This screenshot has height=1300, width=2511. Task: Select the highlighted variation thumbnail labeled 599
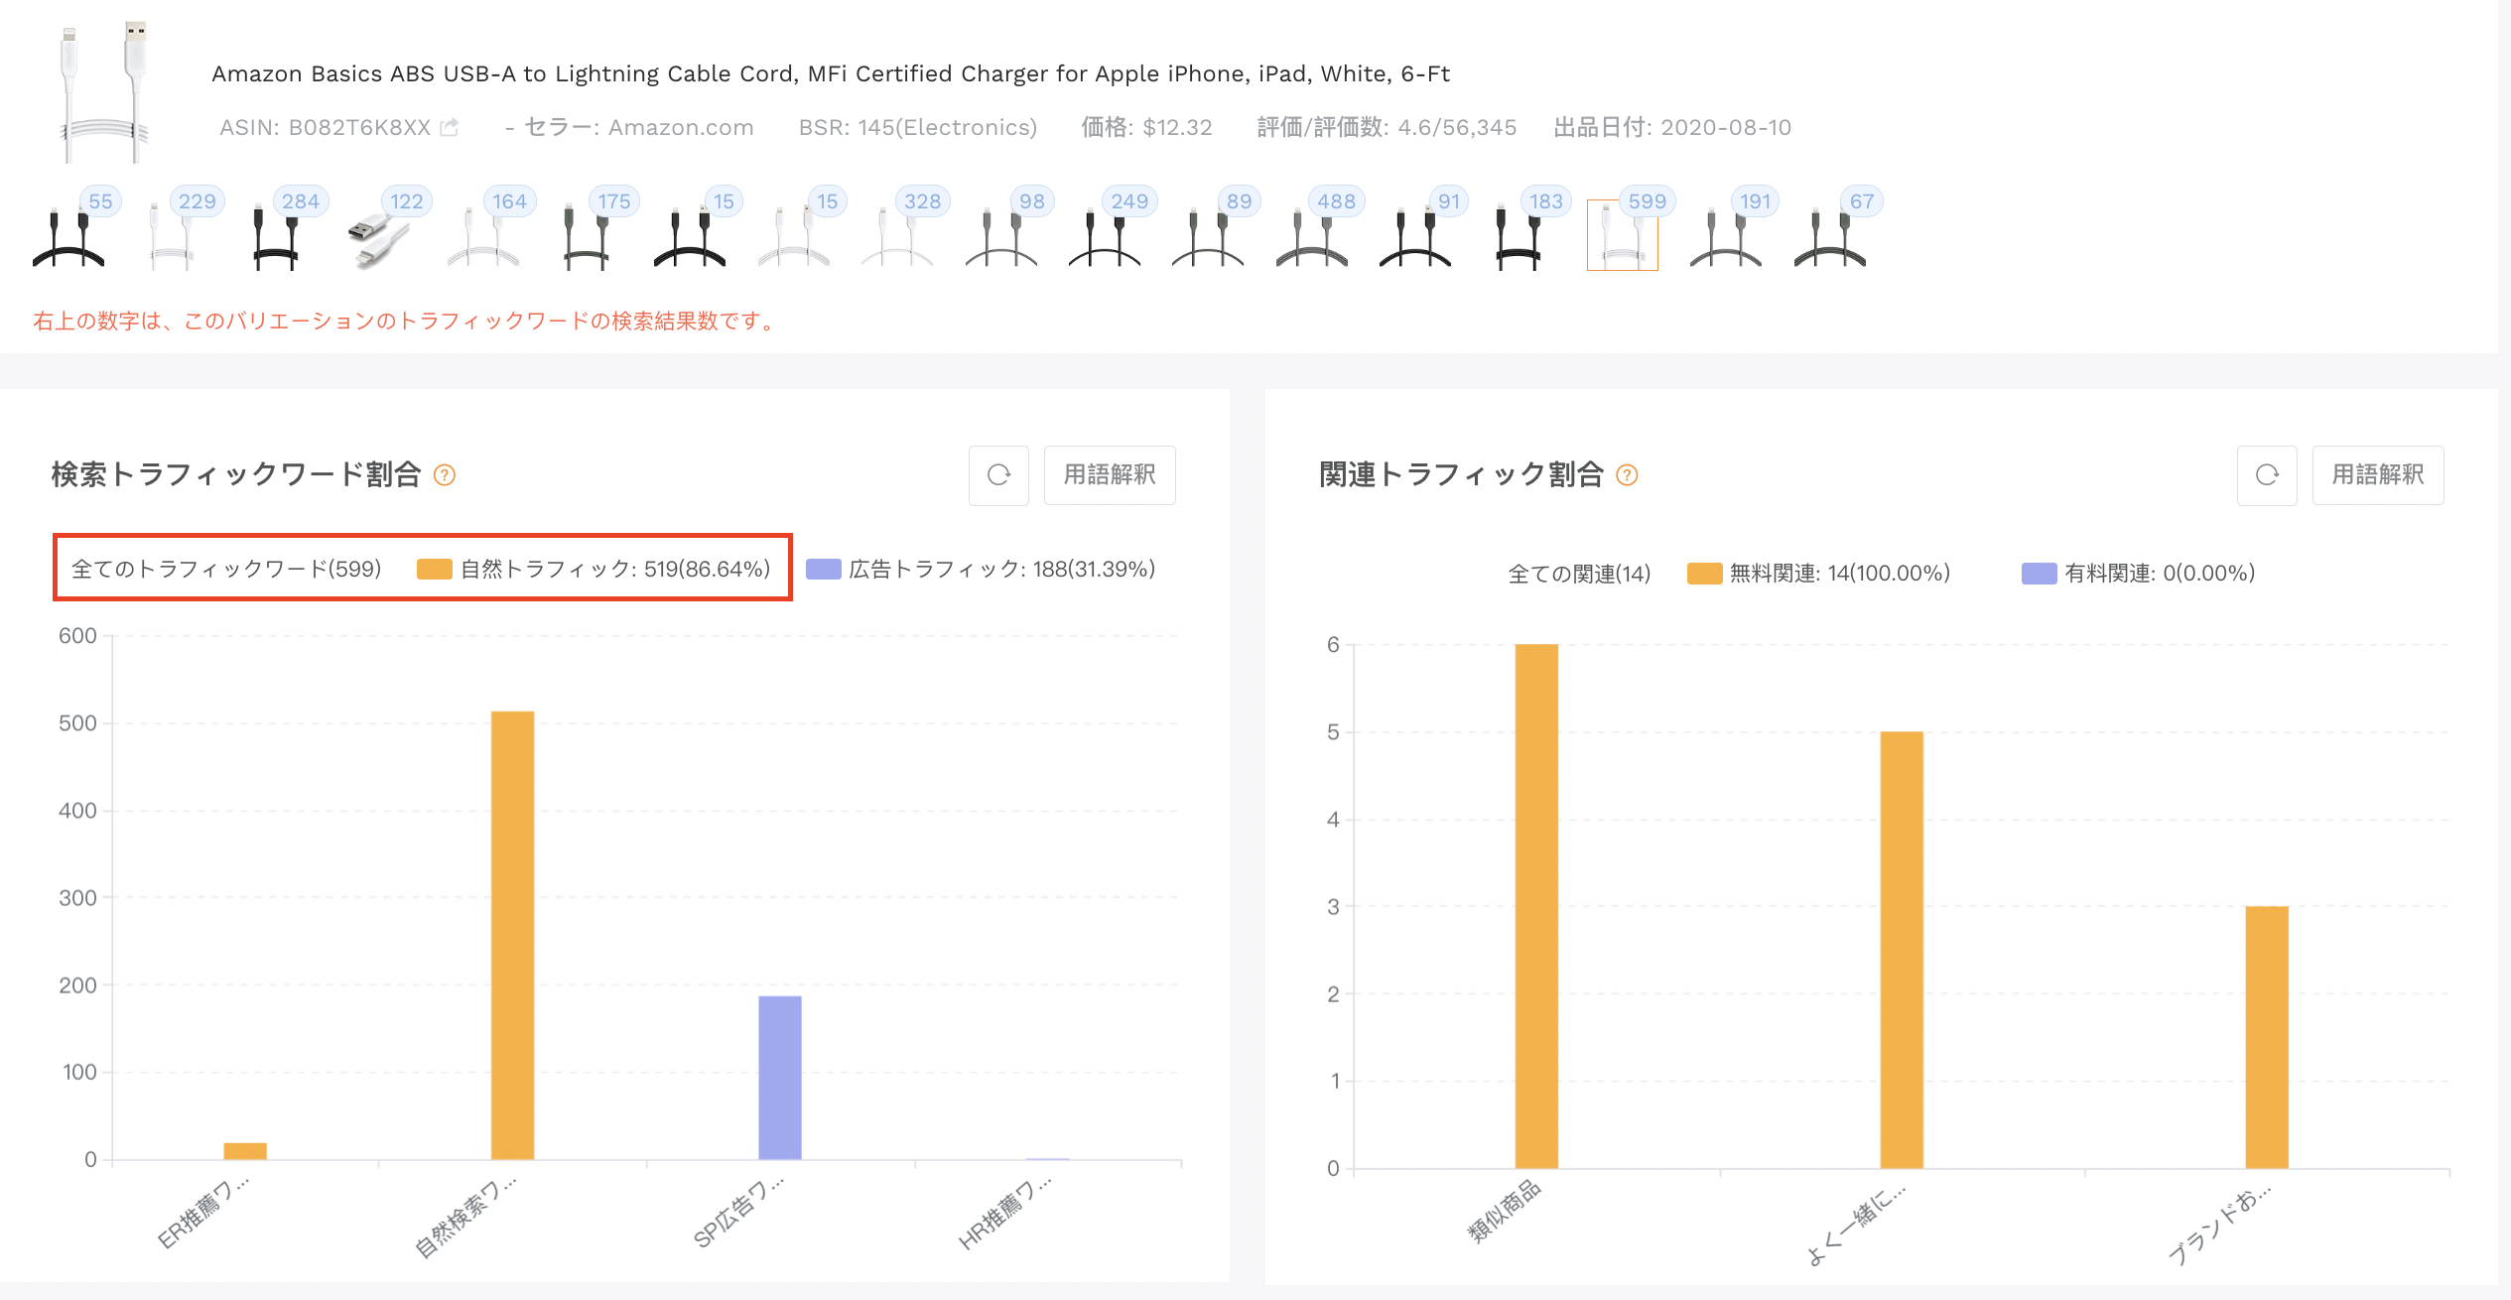click(1623, 235)
